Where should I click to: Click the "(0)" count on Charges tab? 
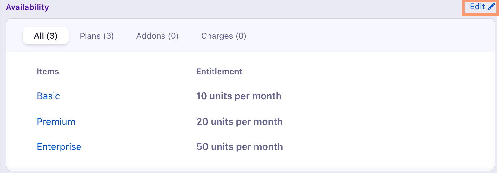241,36
